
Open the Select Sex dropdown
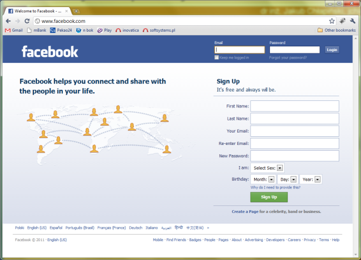pyautogui.click(x=267, y=168)
